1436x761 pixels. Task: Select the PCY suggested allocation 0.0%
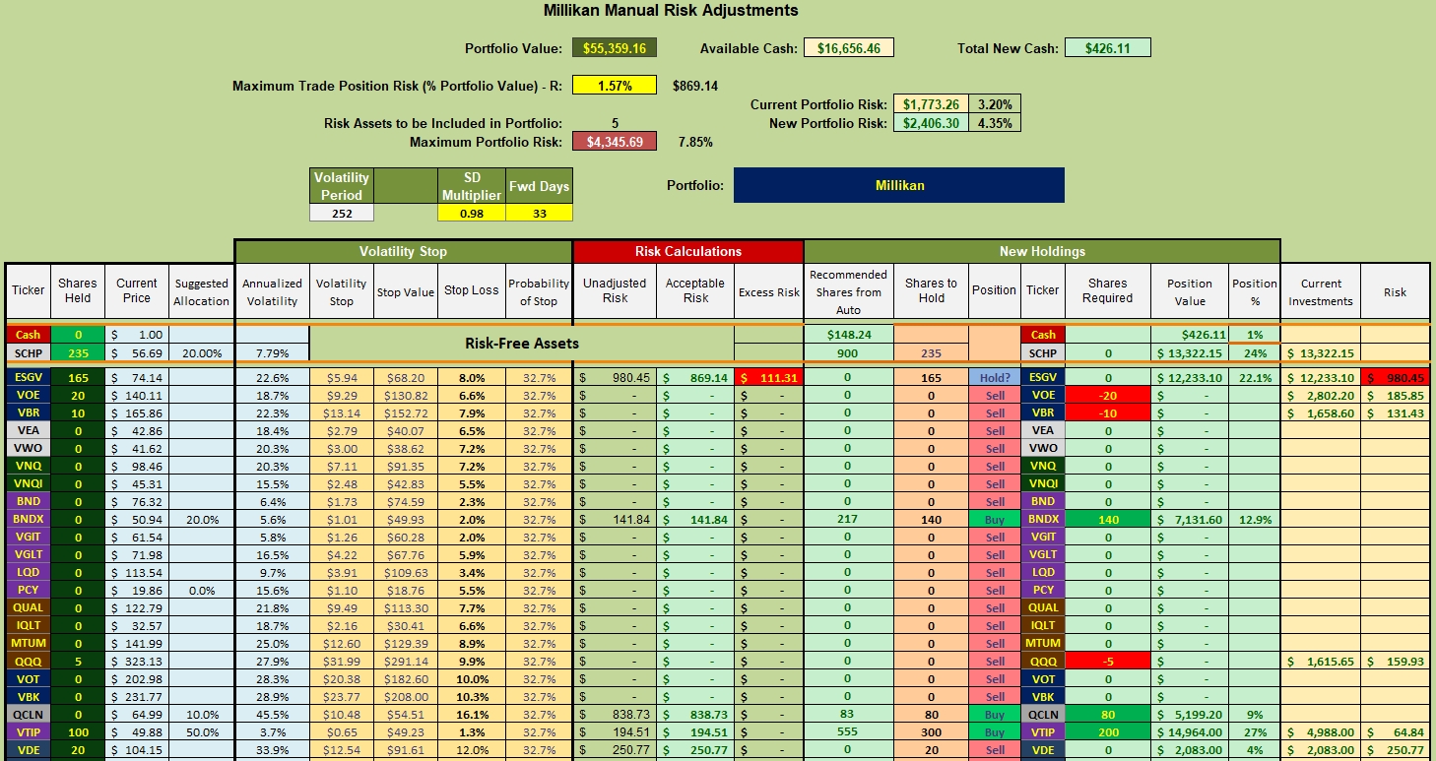[x=201, y=590]
